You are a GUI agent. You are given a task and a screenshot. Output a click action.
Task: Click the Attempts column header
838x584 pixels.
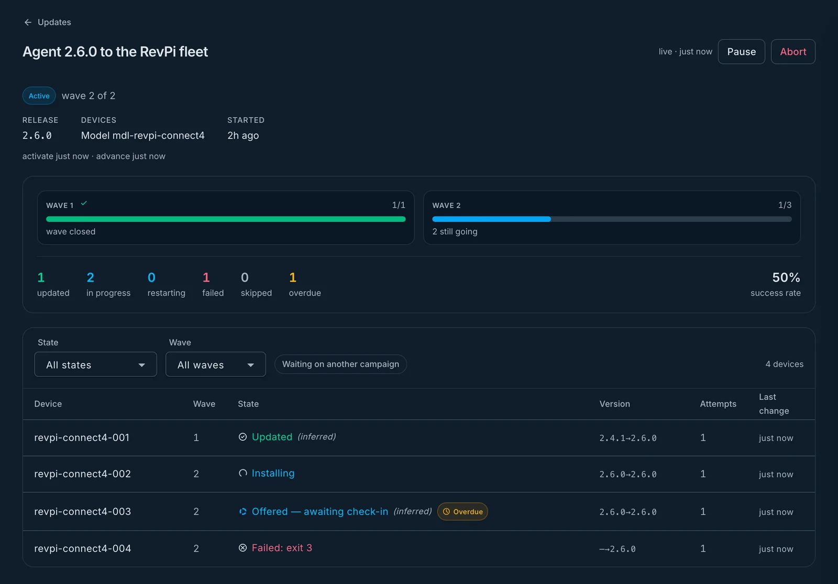[718, 404]
